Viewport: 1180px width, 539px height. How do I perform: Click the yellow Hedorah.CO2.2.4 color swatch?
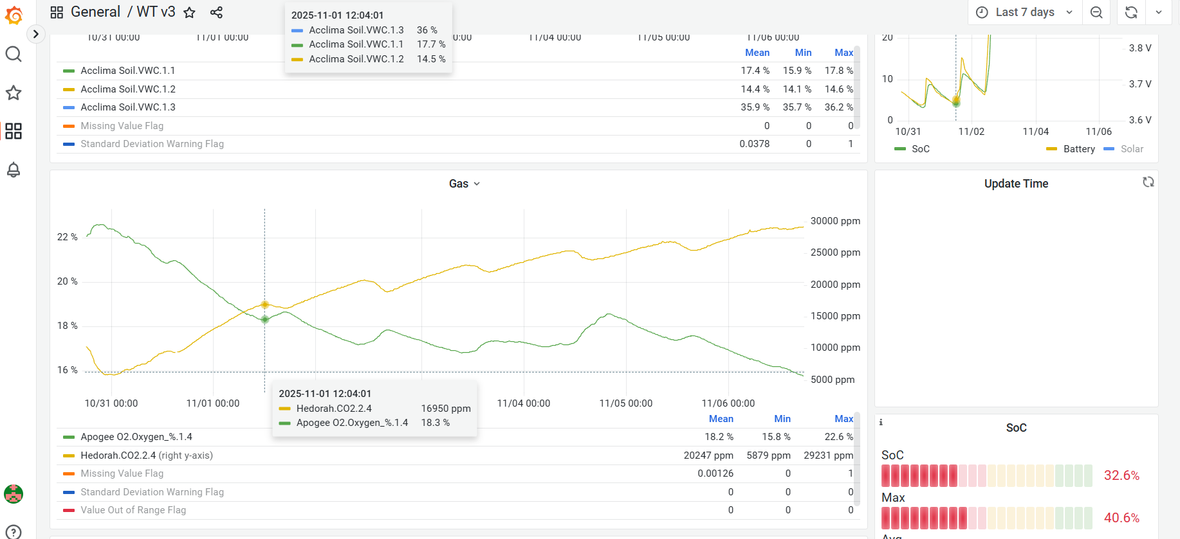click(x=69, y=455)
